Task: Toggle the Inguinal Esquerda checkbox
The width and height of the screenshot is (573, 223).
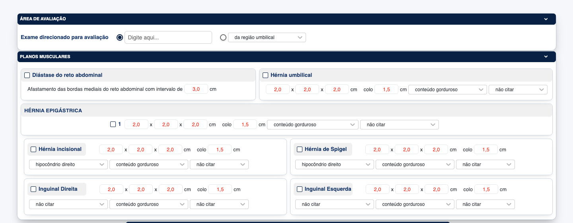Action: [300, 189]
